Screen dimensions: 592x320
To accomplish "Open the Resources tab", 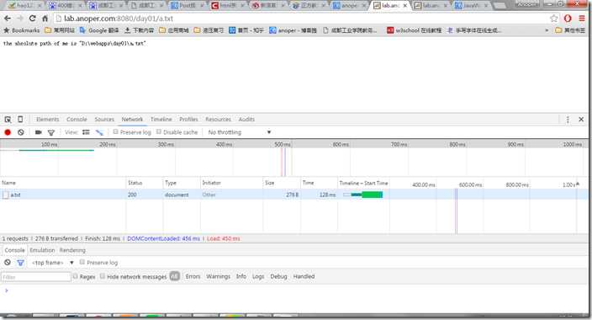I will point(219,119).
